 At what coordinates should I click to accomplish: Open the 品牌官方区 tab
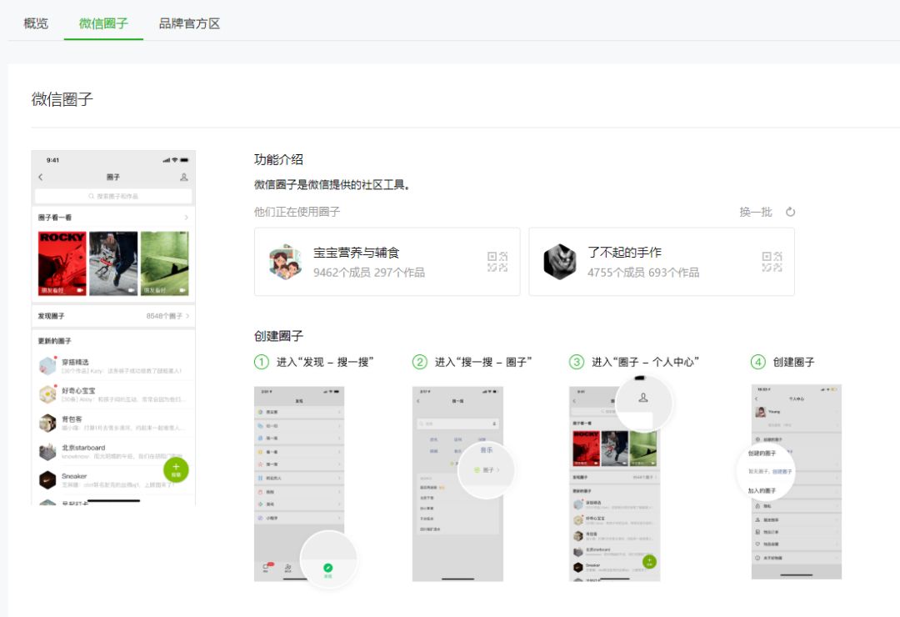coord(189,23)
